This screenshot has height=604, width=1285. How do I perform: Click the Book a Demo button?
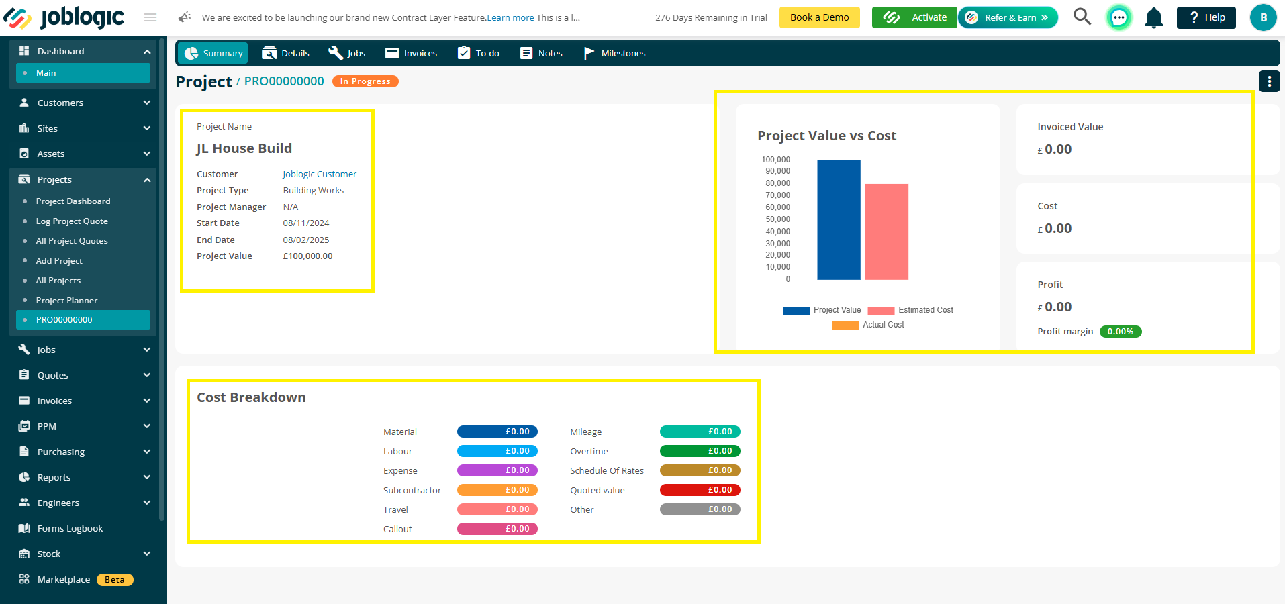point(819,17)
